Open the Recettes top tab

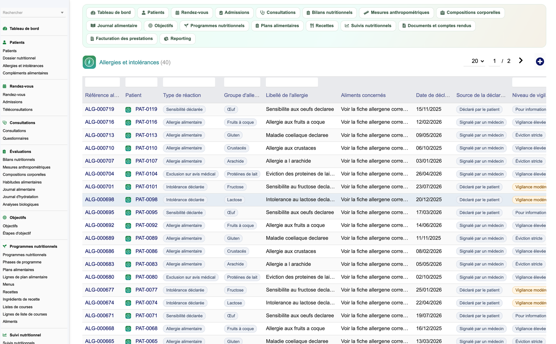(322, 26)
